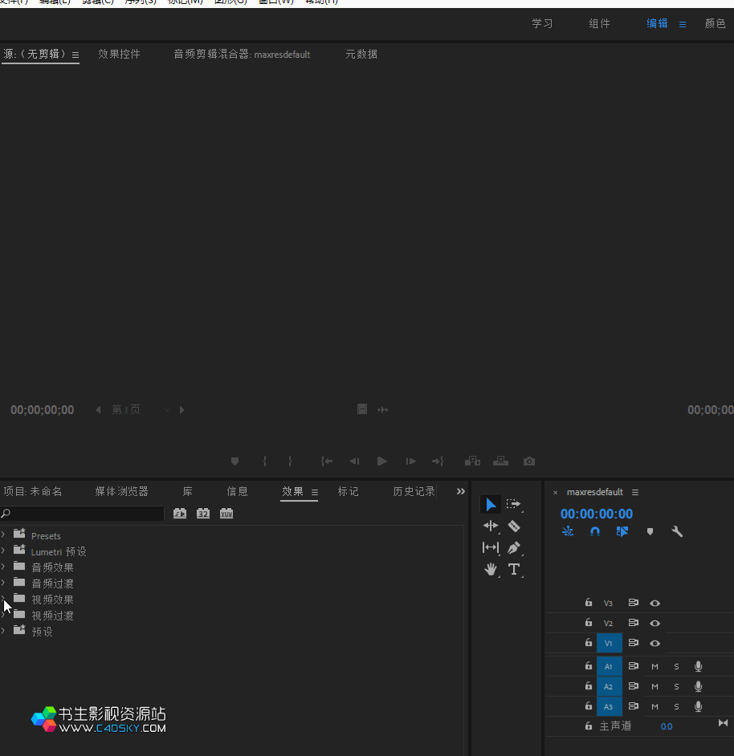This screenshot has height=756, width=734.
Task: Toggle Linked Selection in timeline
Action: pyautogui.click(x=622, y=531)
